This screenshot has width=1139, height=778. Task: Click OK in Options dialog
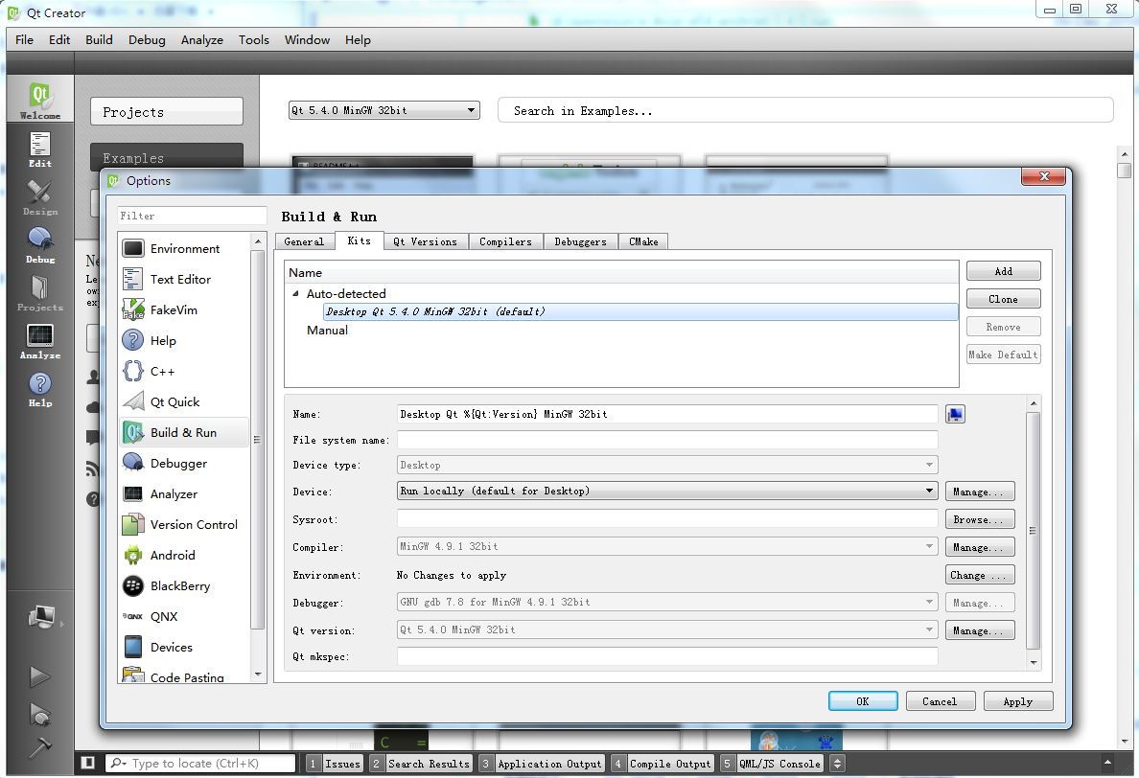pos(862,701)
